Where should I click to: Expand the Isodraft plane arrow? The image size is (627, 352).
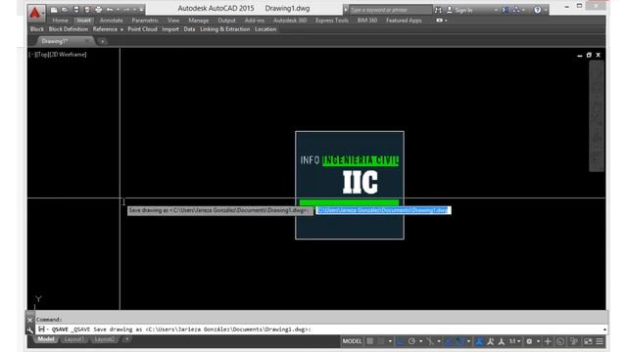tap(439, 341)
